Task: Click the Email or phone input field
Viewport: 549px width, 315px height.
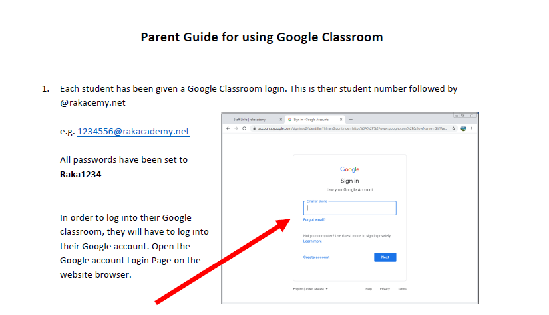Action: [x=350, y=208]
